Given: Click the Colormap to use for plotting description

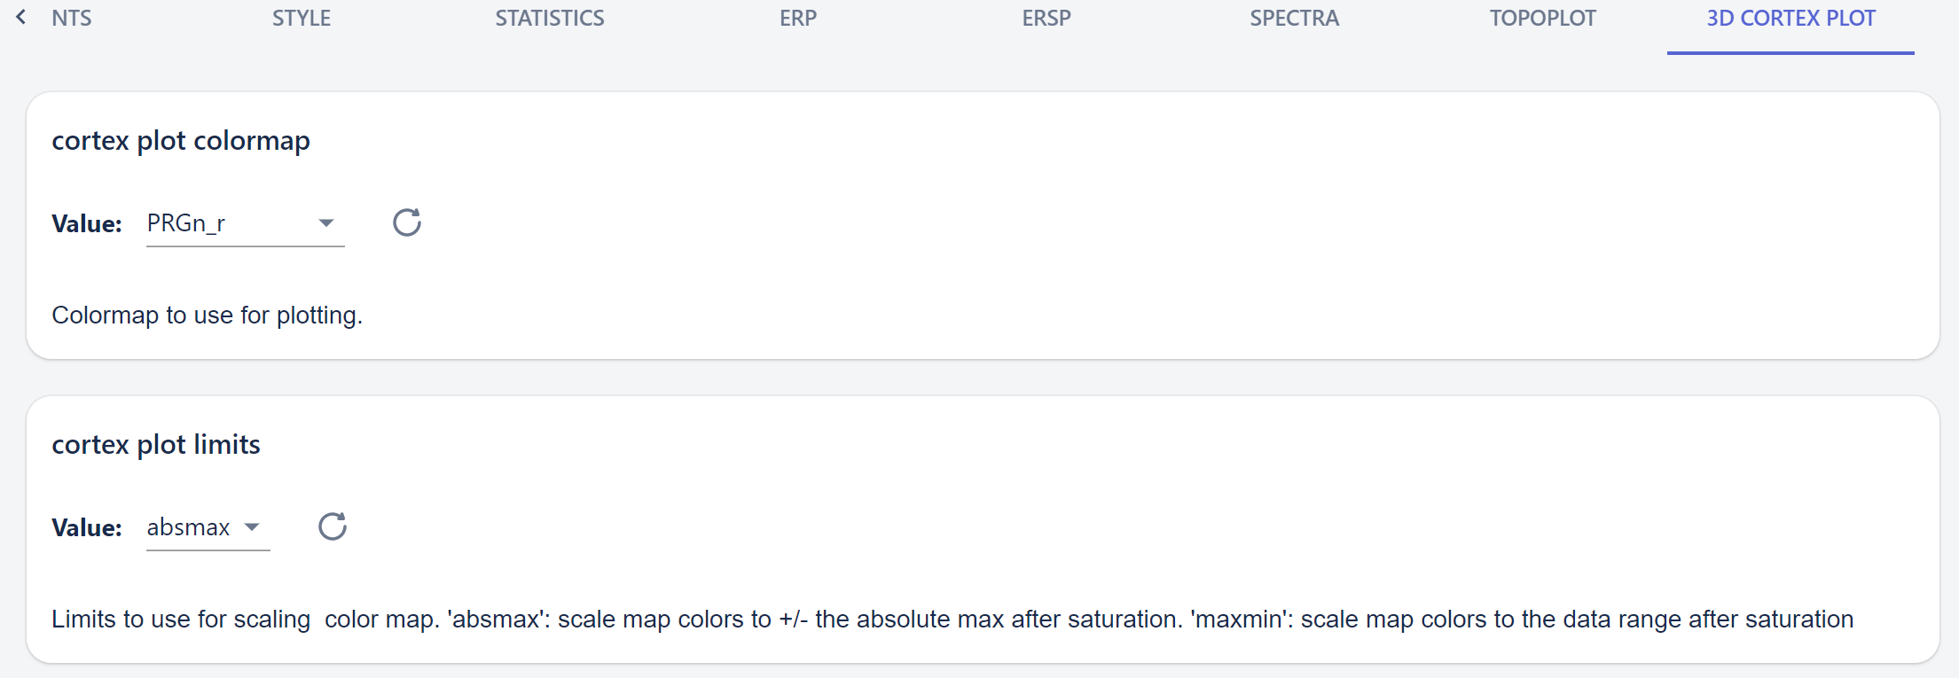Looking at the screenshot, I should point(208,316).
